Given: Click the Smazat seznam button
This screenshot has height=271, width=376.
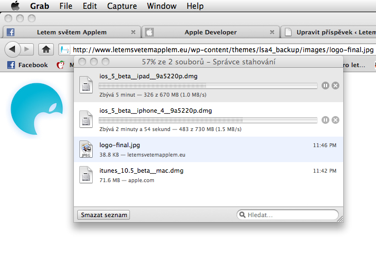Looking at the screenshot, I should pos(104,215).
